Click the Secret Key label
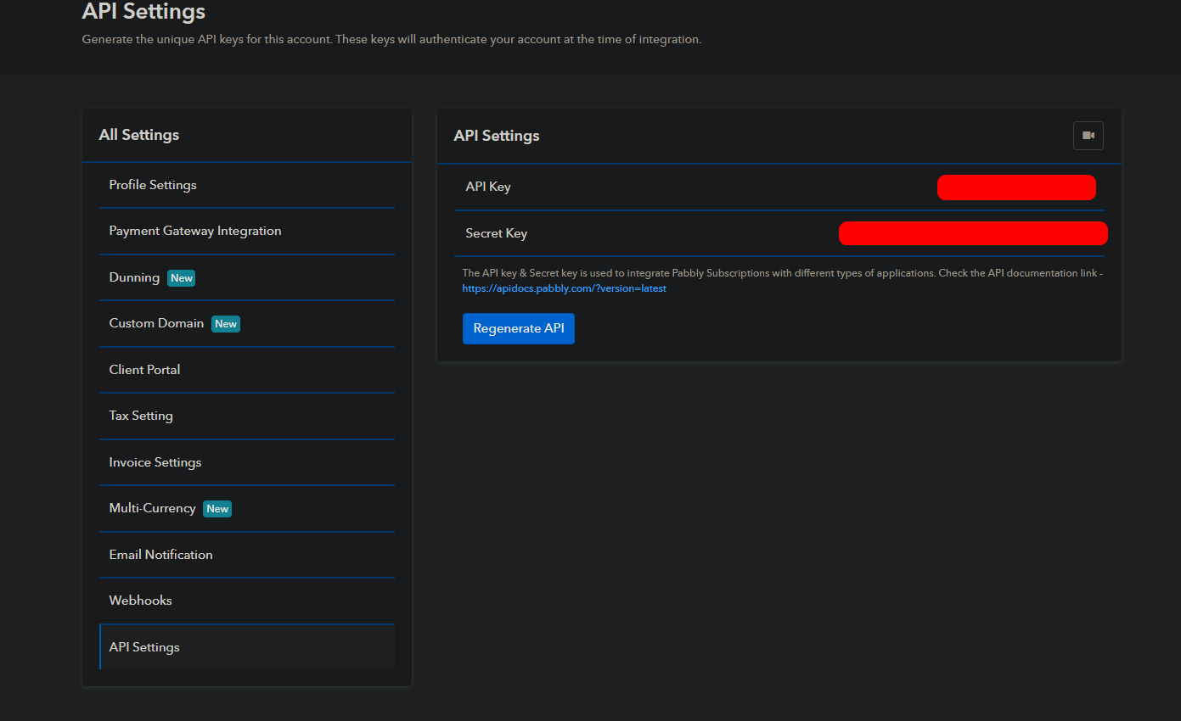 pyautogui.click(x=497, y=233)
